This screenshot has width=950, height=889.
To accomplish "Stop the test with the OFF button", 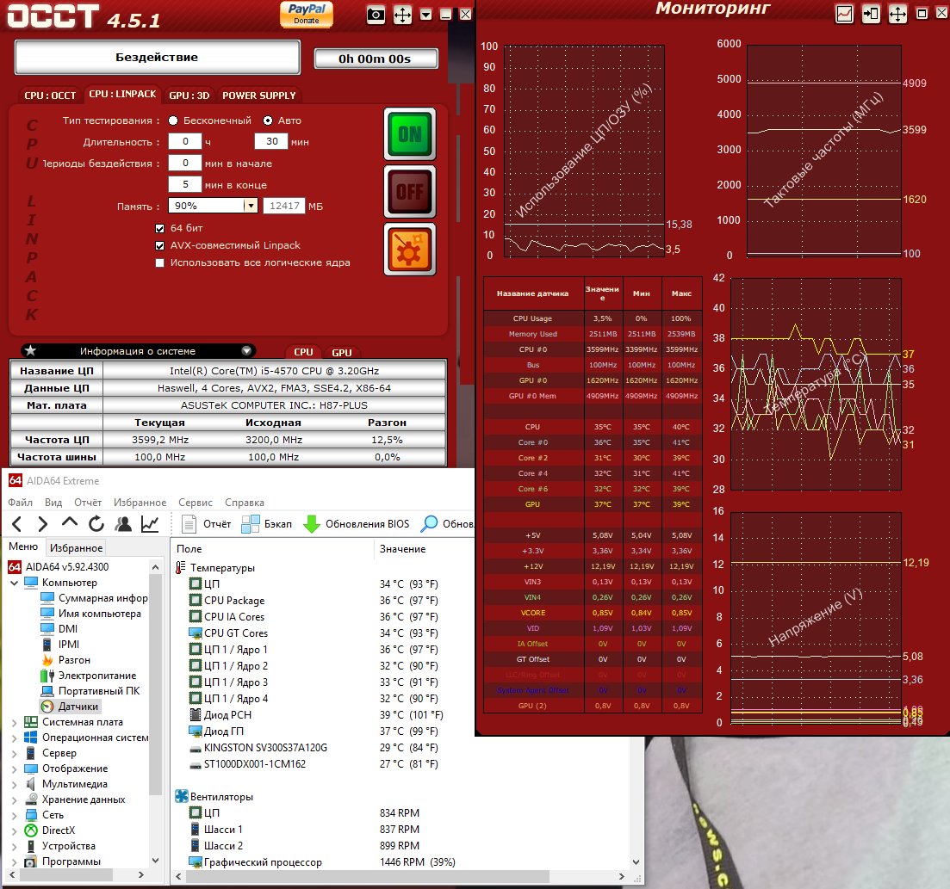I will click(410, 192).
